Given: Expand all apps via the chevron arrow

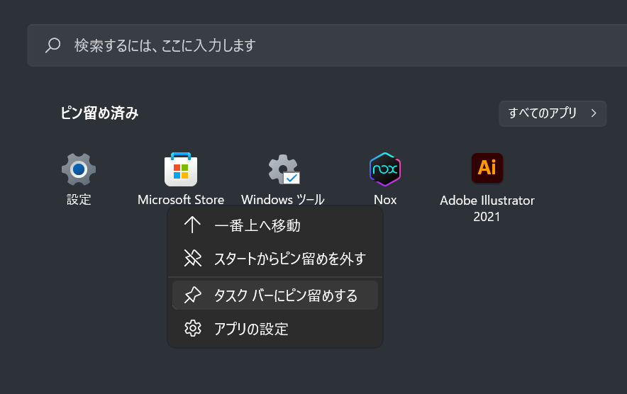Looking at the screenshot, I should [593, 113].
